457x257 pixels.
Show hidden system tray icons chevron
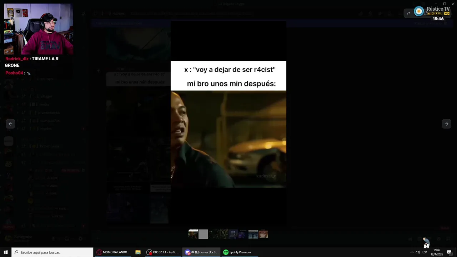412,252
